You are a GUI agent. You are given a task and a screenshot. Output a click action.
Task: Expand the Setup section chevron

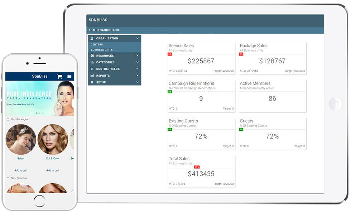point(137,82)
